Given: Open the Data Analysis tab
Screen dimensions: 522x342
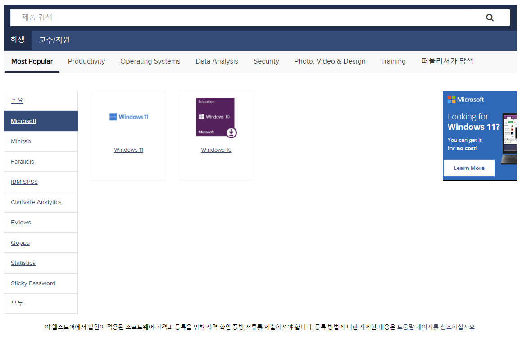Looking at the screenshot, I should [x=217, y=61].
